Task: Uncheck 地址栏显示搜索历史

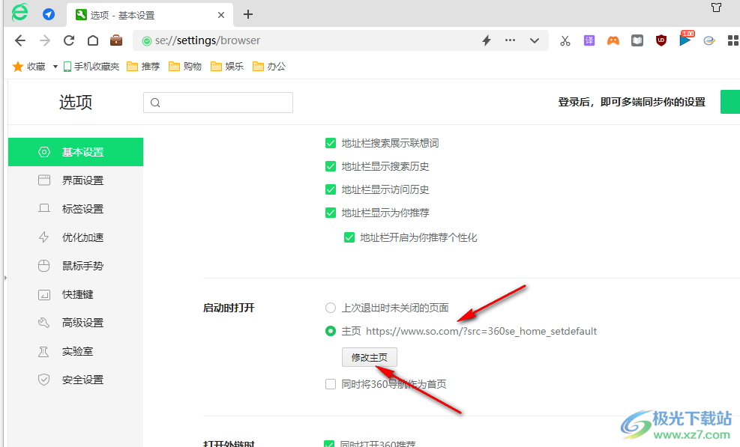Action: click(331, 166)
